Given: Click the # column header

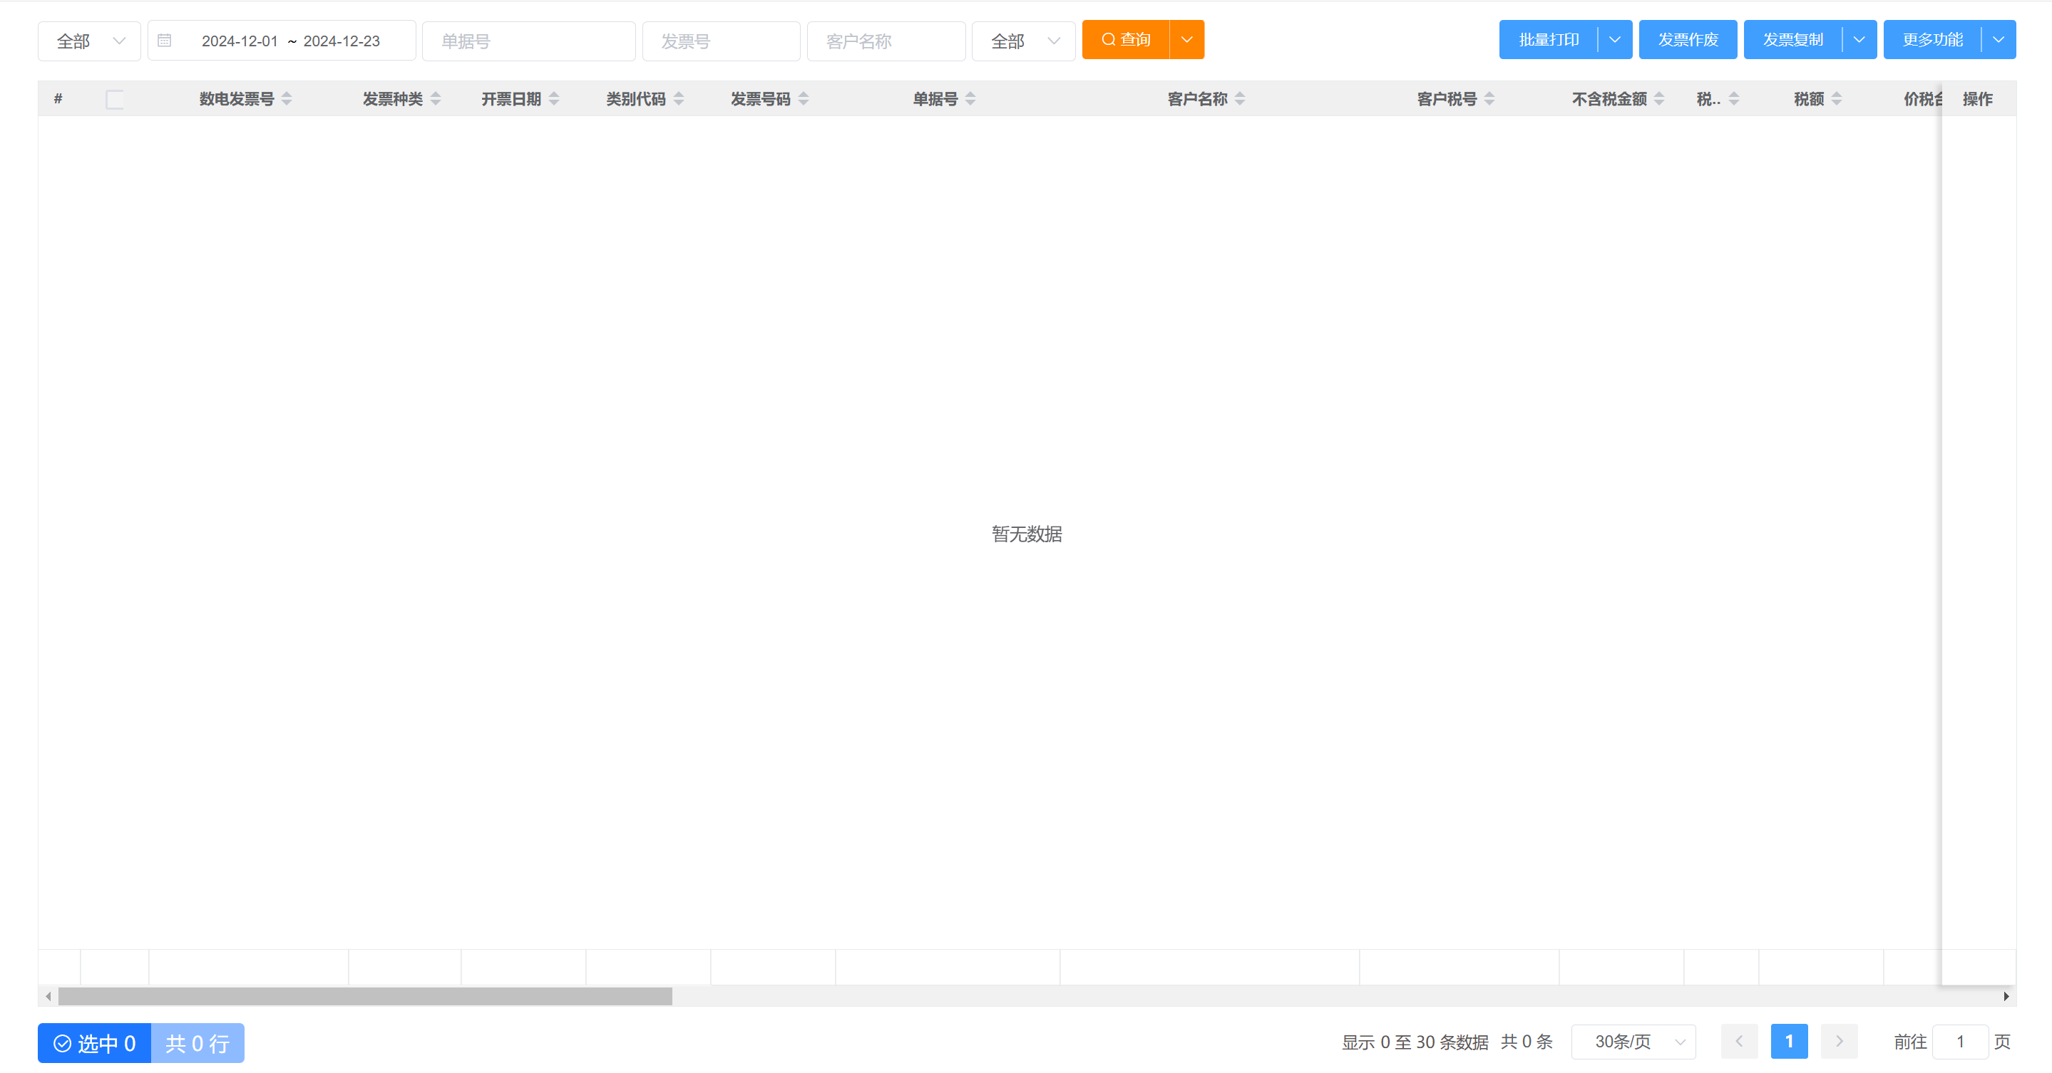Looking at the screenshot, I should tap(58, 99).
